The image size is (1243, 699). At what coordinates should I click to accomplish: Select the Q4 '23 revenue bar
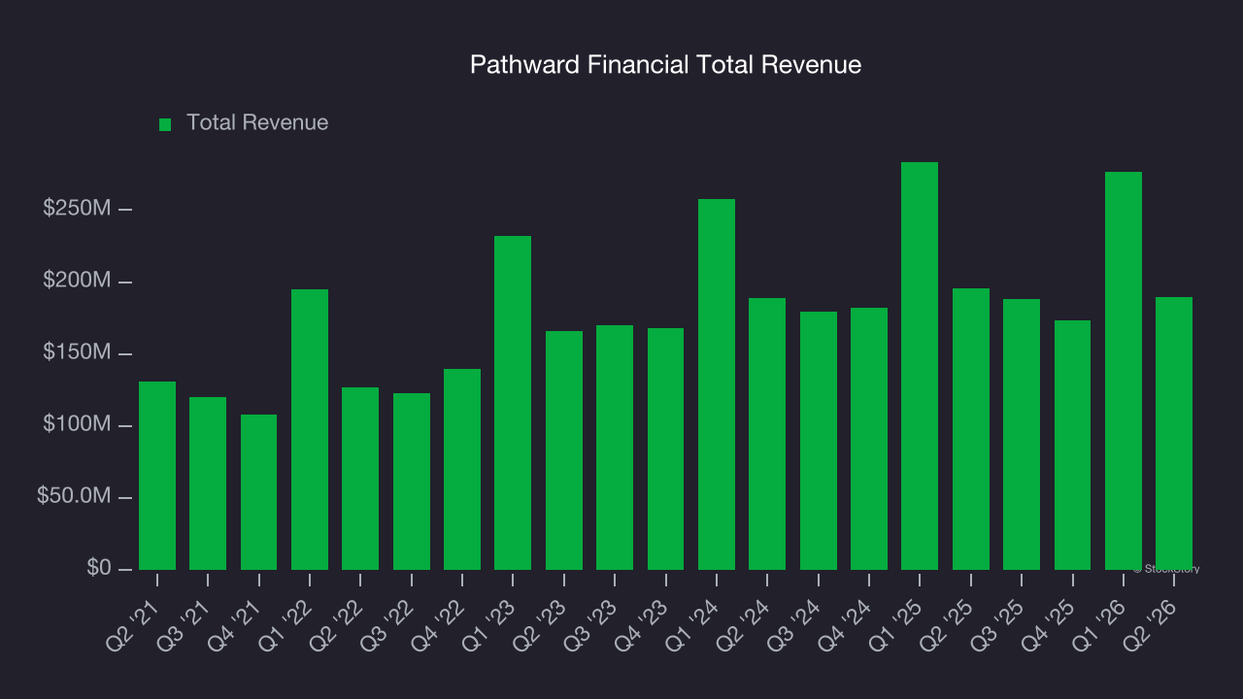(x=665, y=449)
